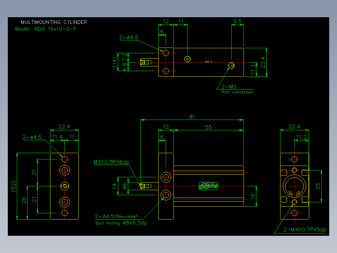337x253 pixels.
Task: Select the 2-M4X0.7PX5dp annotation text
Action: (304, 230)
